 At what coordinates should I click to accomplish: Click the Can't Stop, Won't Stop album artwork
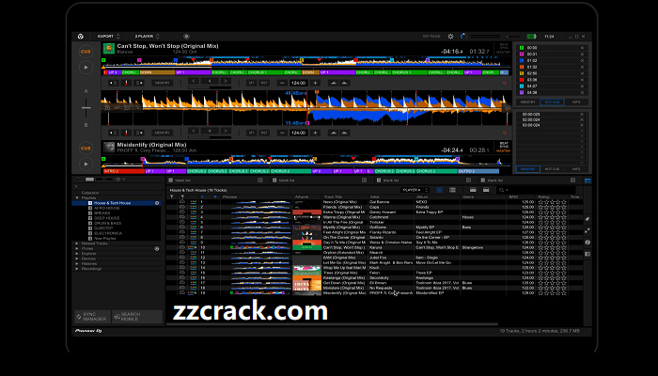[109, 49]
